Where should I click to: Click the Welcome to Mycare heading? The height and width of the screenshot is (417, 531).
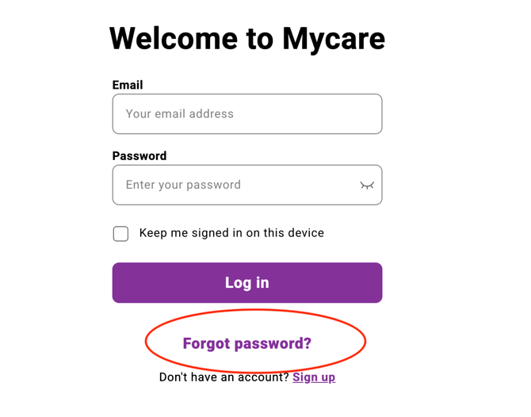pos(247,38)
